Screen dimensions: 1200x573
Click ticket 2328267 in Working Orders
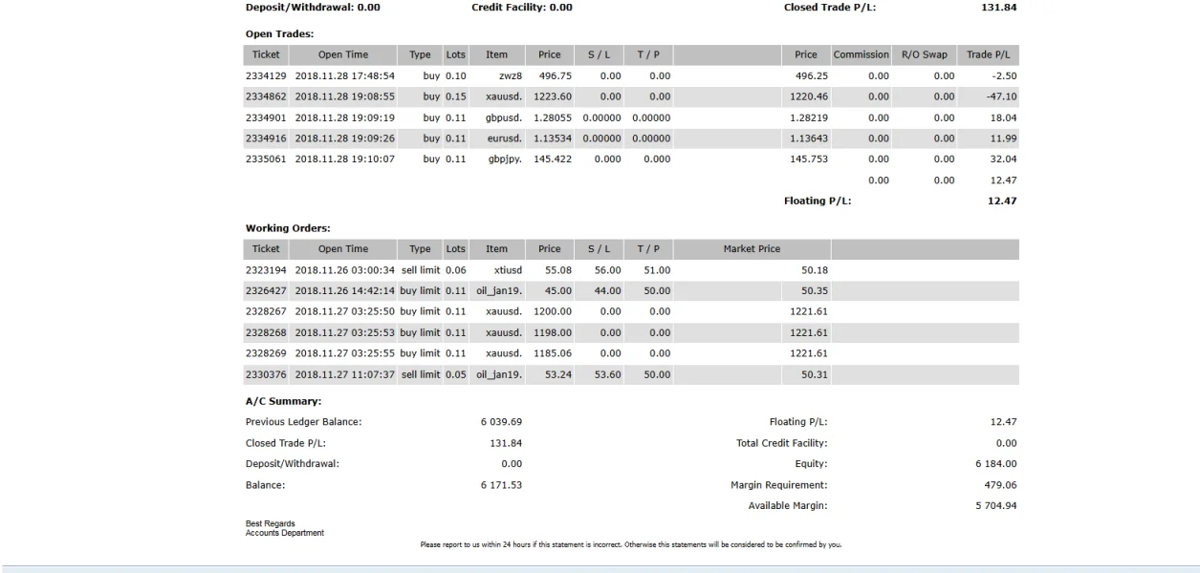click(266, 311)
